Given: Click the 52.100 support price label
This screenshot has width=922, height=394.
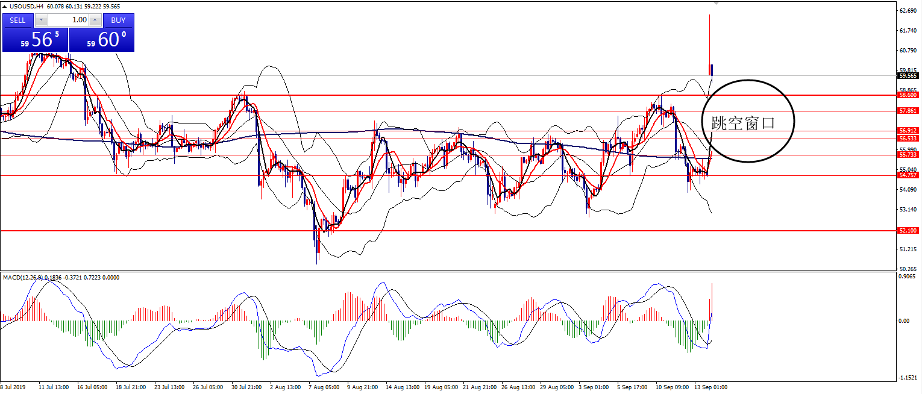Looking at the screenshot, I should coord(908,230).
